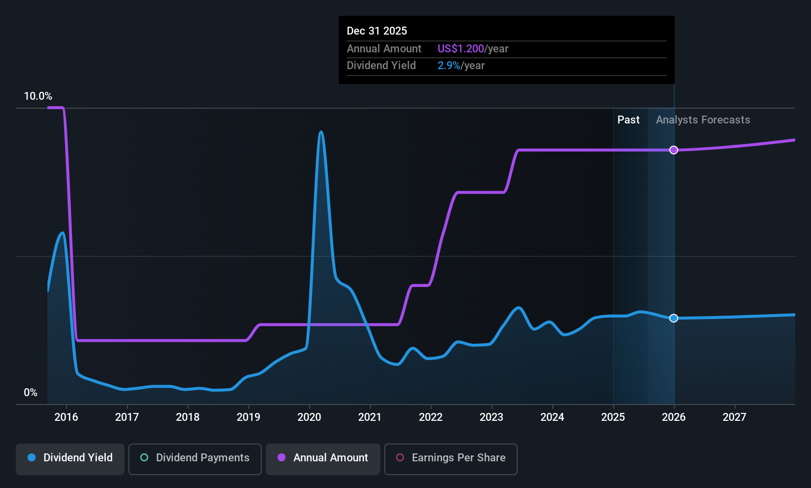Hide the Annual Amount series
Viewport: 811px width, 488px height.
pos(323,459)
